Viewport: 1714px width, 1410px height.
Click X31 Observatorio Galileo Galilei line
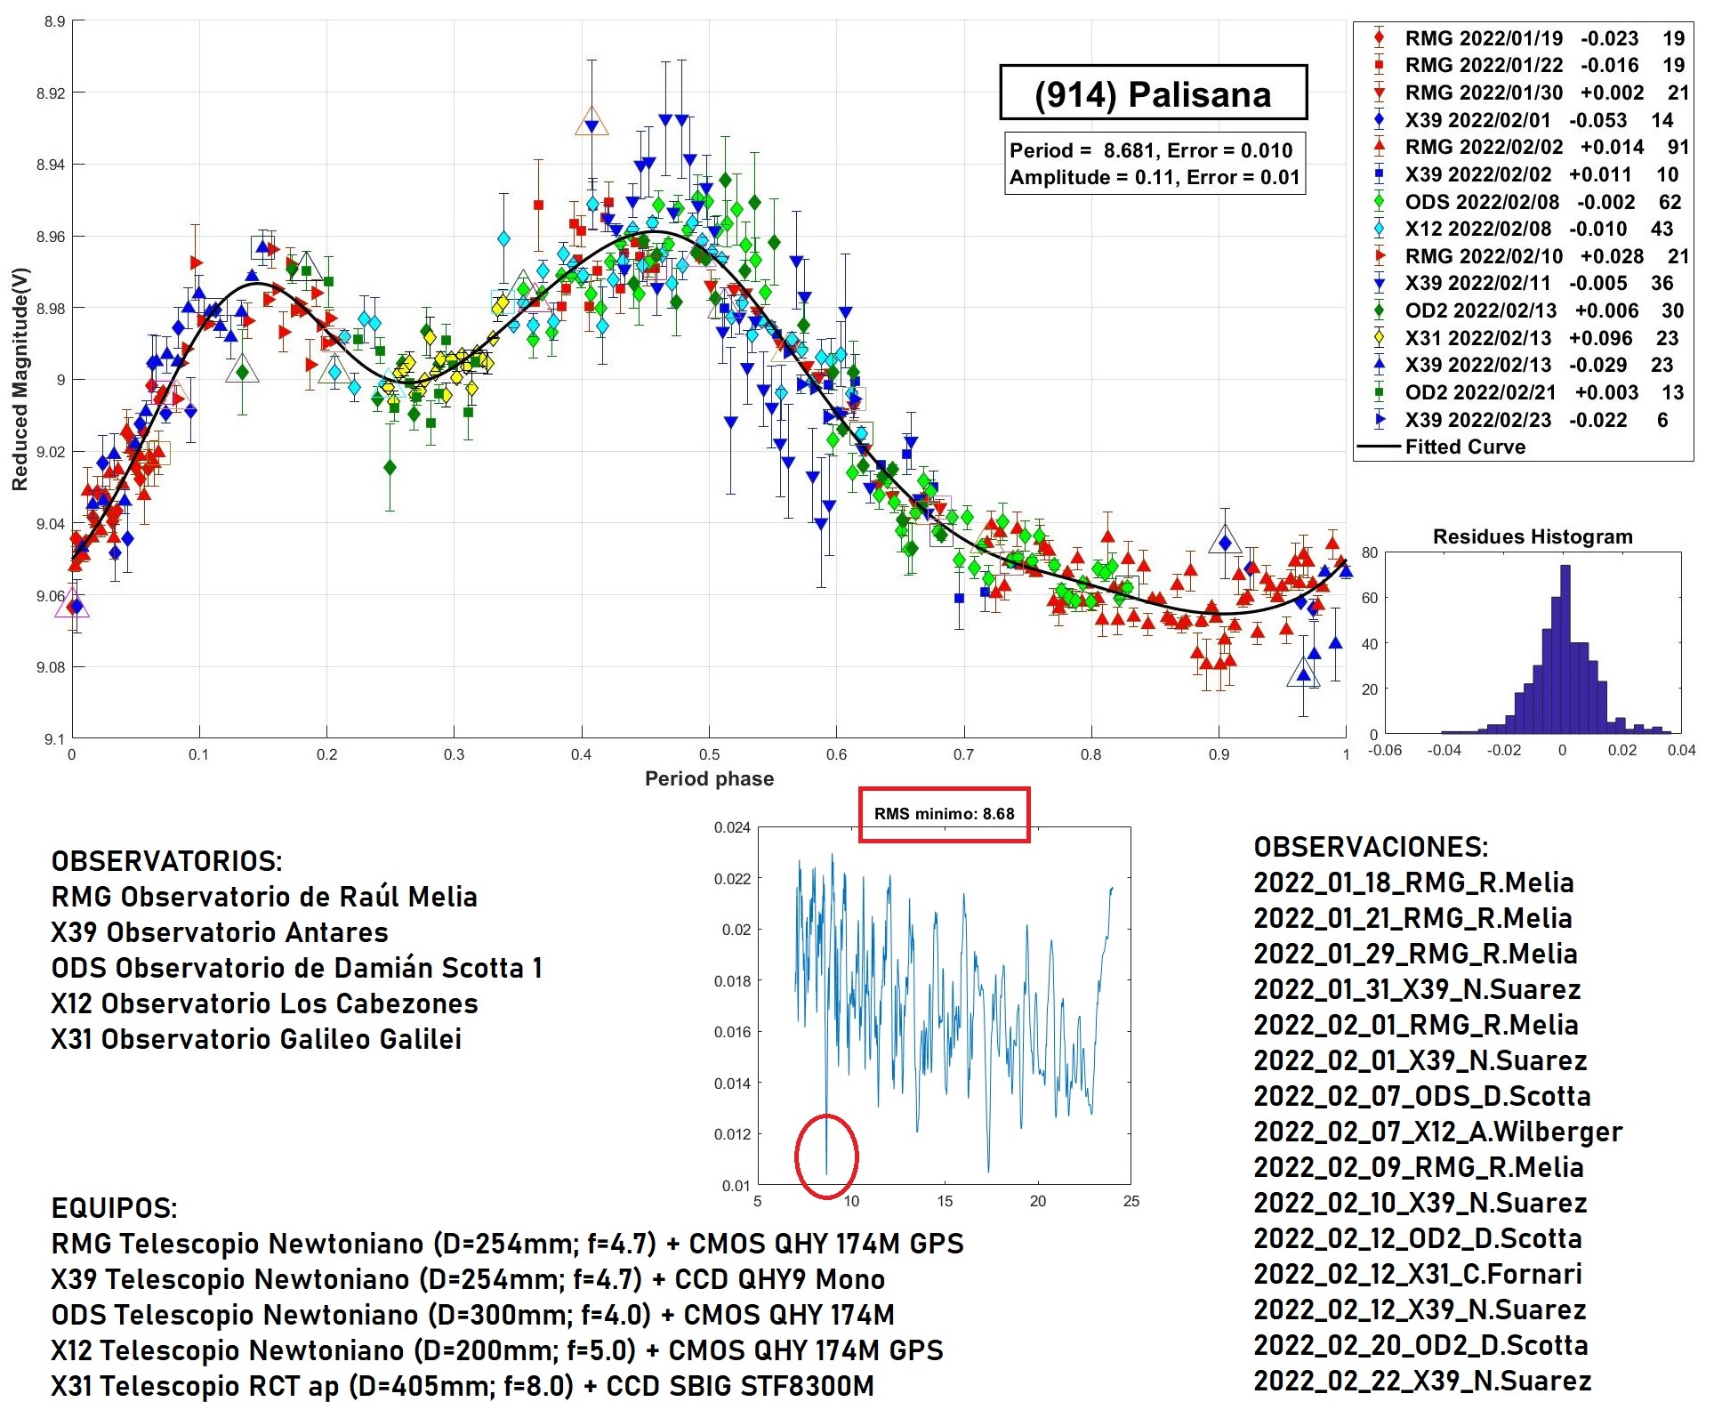click(x=256, y=1039)
